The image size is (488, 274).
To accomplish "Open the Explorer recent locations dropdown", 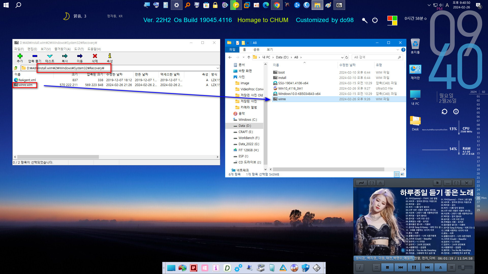I will [x=243, y=57].
